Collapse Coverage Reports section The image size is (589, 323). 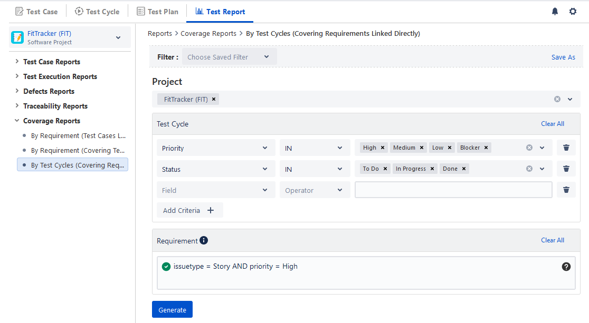[17, 121]
